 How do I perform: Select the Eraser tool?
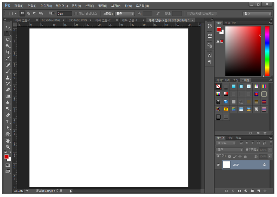[8, 90]
